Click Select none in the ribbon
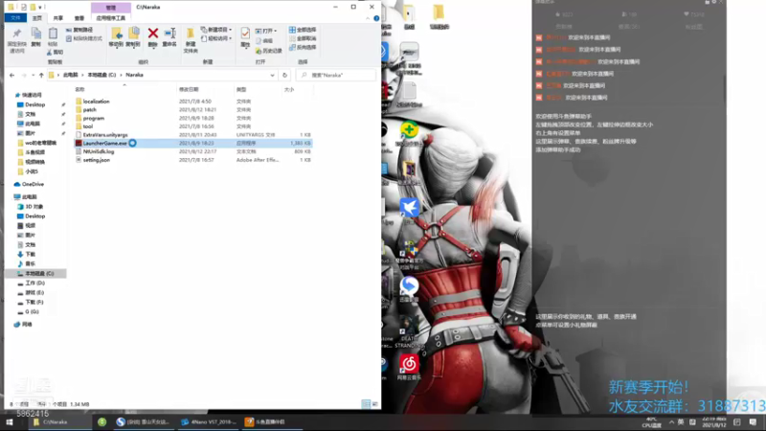The image size is (766, 431). click(x=303, y=38)
